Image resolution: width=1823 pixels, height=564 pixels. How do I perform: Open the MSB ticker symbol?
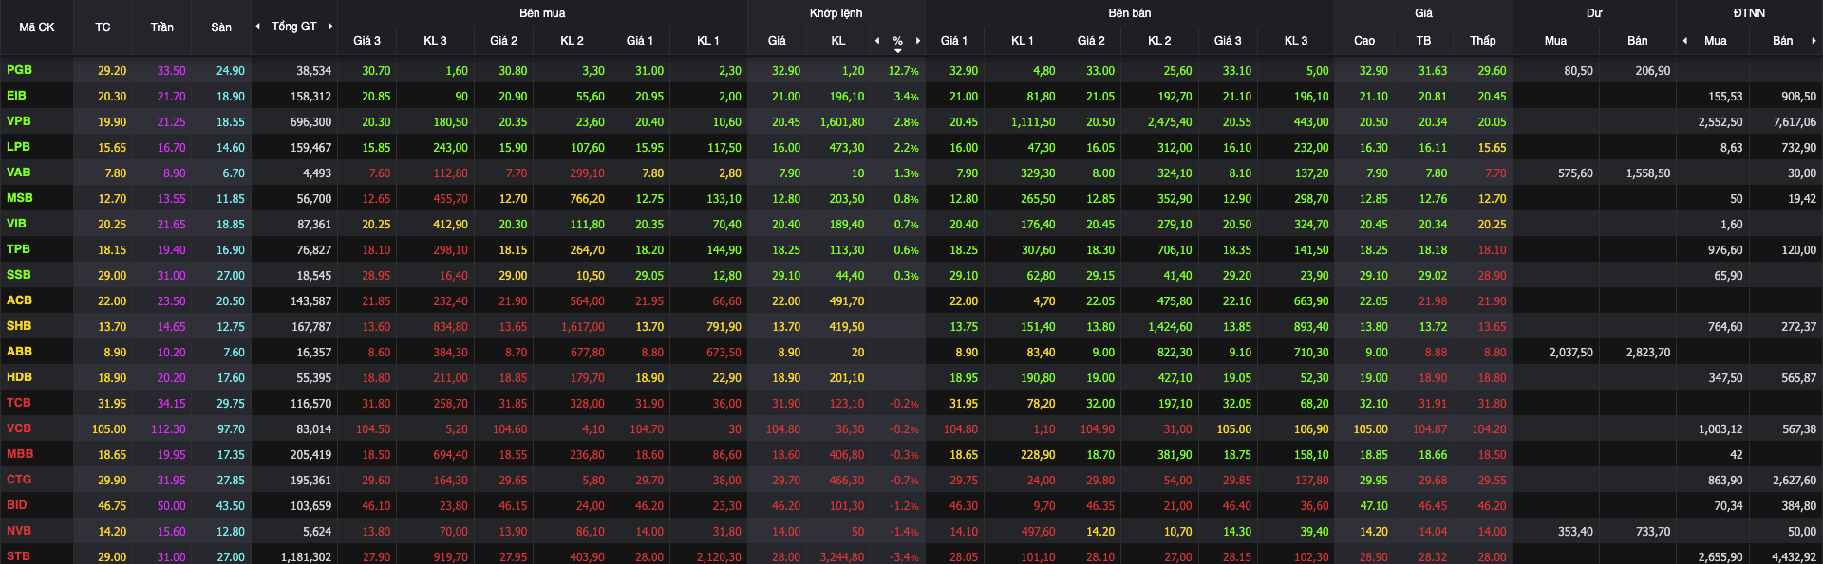(20, 198)
